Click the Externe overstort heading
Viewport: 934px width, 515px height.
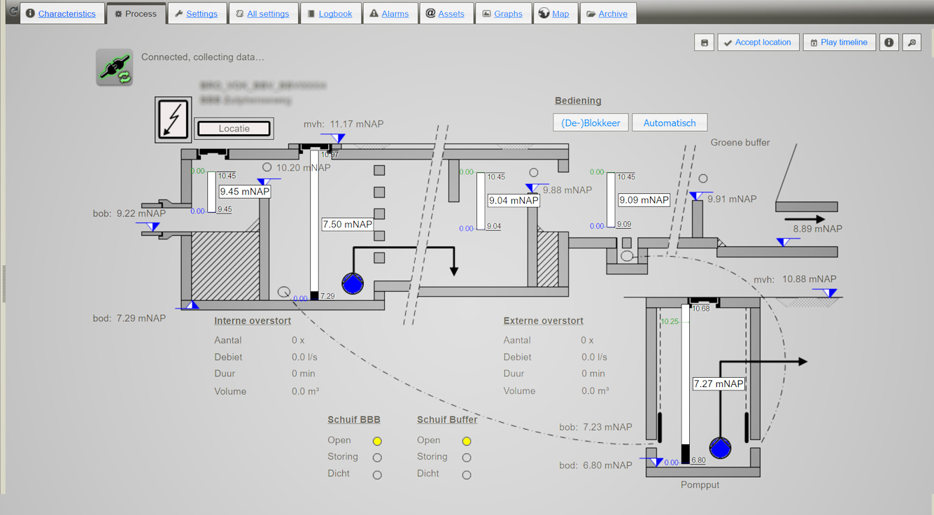pyautogui.click(x=544, y=321)
